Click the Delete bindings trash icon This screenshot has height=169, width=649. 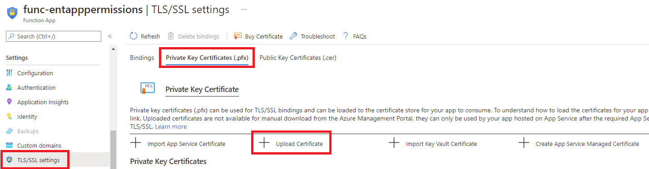pyautogui.click(x=171, y=36)
